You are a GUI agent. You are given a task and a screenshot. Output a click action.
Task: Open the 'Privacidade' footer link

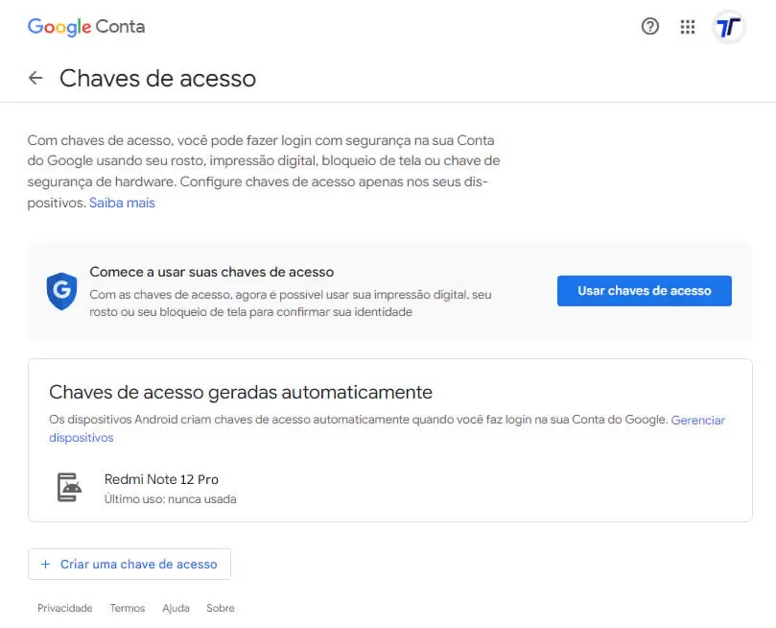point(64,608)
